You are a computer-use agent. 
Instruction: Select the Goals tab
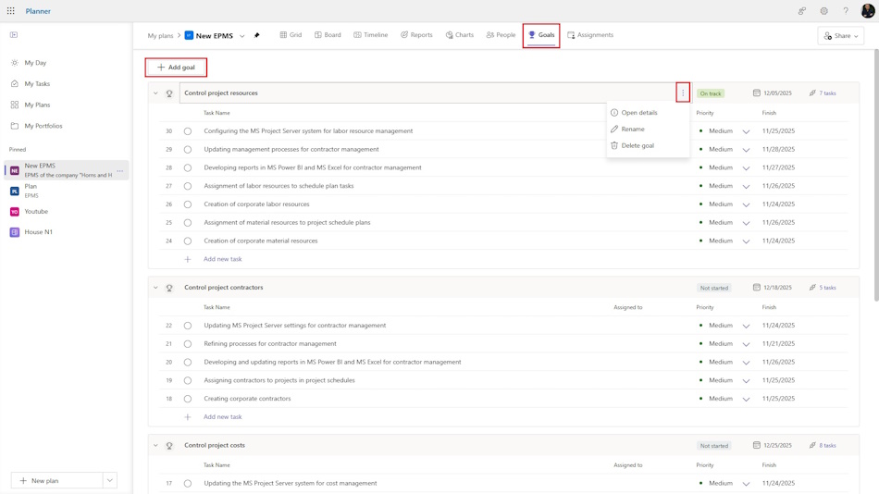[541, 35]
